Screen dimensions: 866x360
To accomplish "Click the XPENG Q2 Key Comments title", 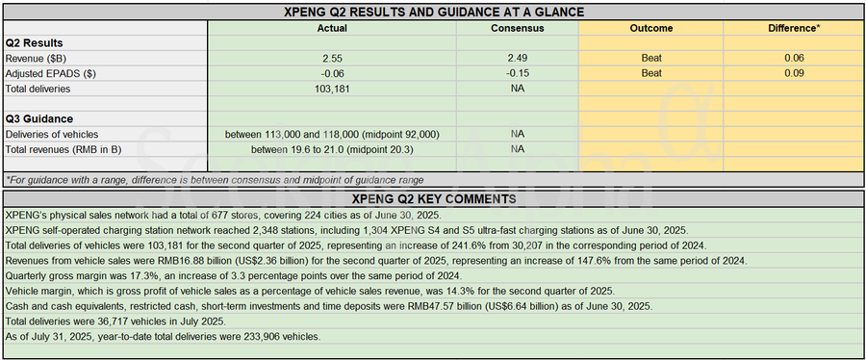I will (x=433, y=199).
